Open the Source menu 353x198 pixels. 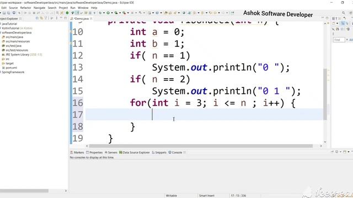click(13, 8)
